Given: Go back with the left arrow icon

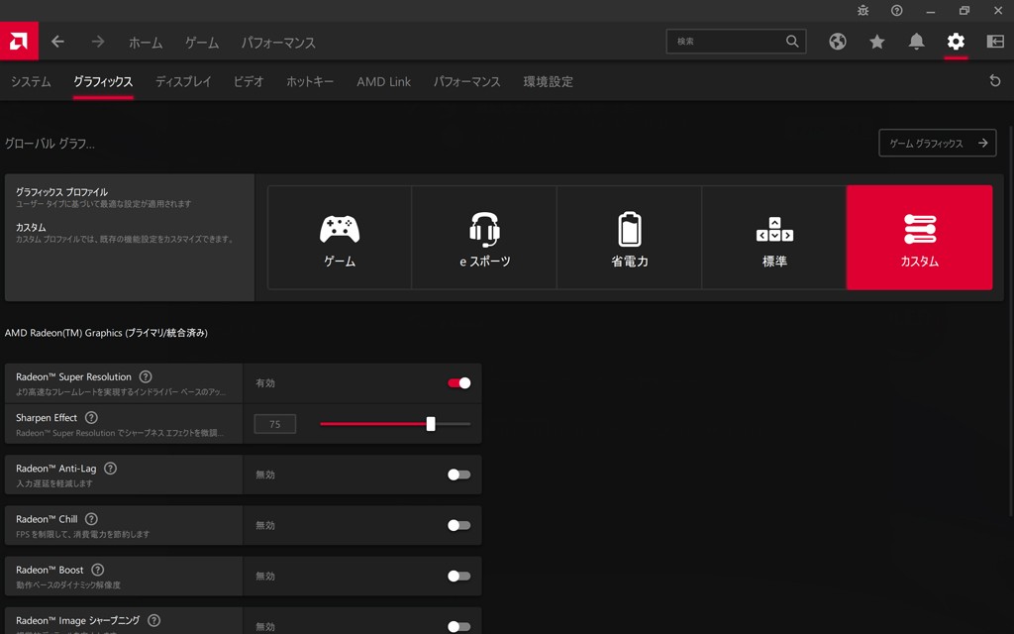Looking at the screenshot, I should [57, 42].
